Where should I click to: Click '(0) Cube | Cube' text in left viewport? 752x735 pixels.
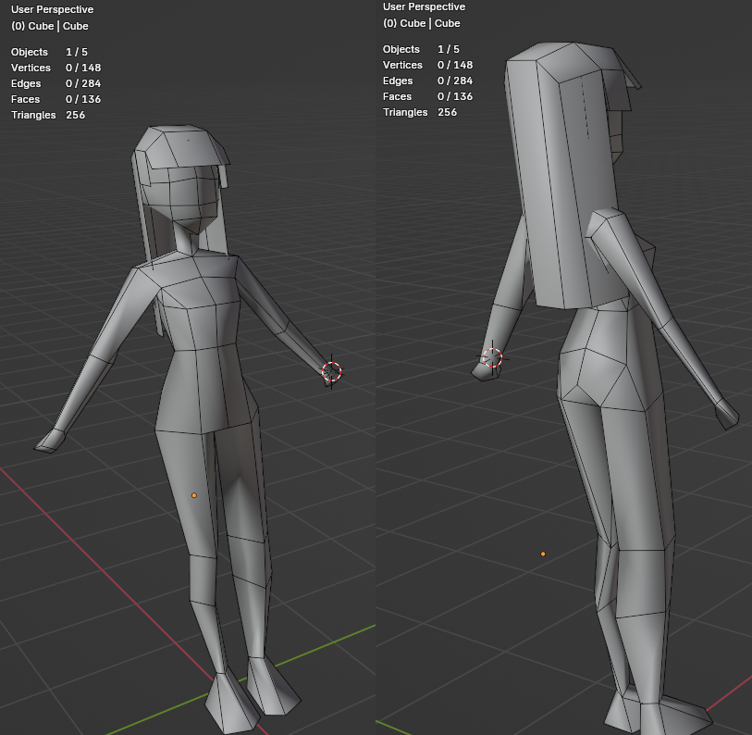(x=50, y=26)
